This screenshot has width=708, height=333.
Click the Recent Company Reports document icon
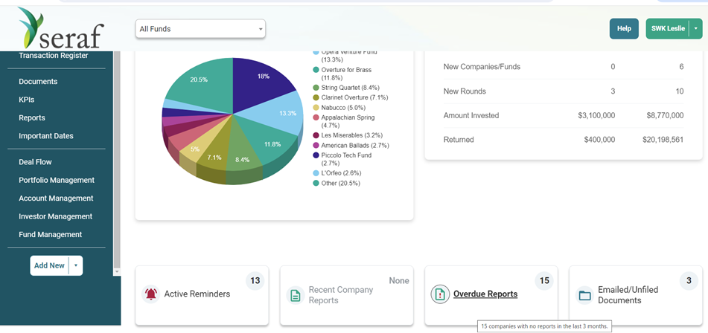(x=296, y=295)
